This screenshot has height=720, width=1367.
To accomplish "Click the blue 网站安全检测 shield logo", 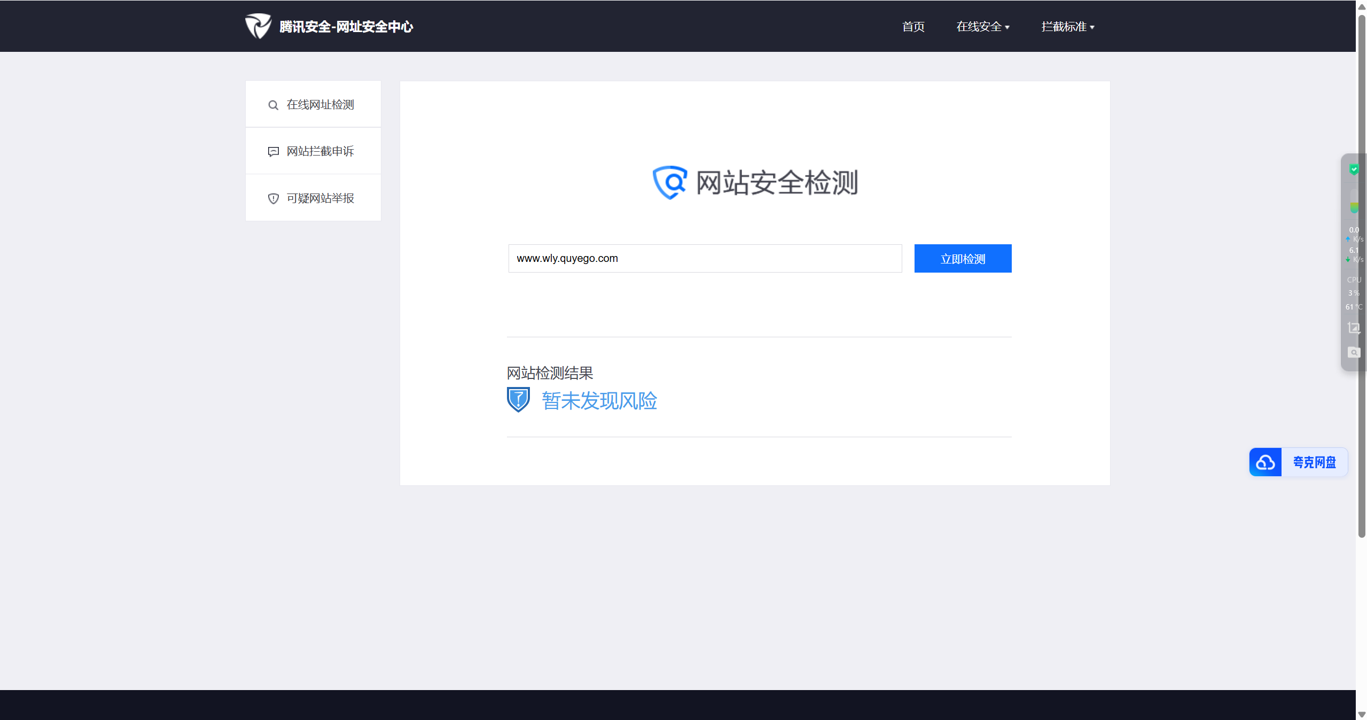I will pos(669,182).
